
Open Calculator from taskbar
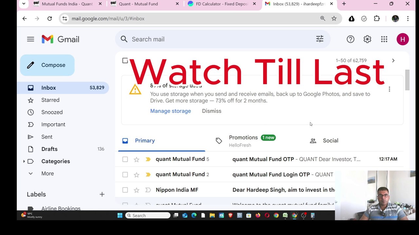[313, 215]
